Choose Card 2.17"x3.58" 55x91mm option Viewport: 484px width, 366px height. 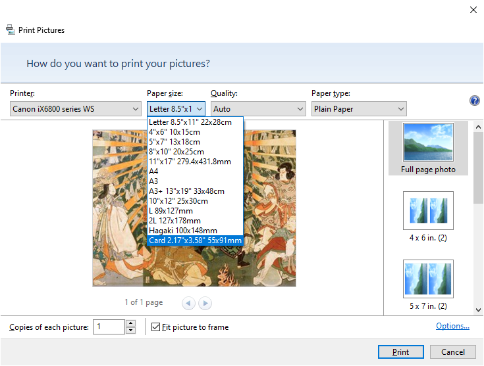click(195, 240)
